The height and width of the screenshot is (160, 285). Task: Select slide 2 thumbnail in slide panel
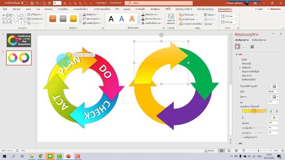(19, 58)
